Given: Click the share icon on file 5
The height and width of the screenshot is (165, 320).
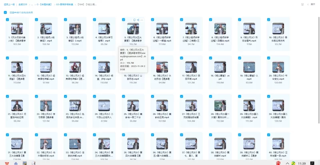Looking at the screenshot, I should point(138,20).
